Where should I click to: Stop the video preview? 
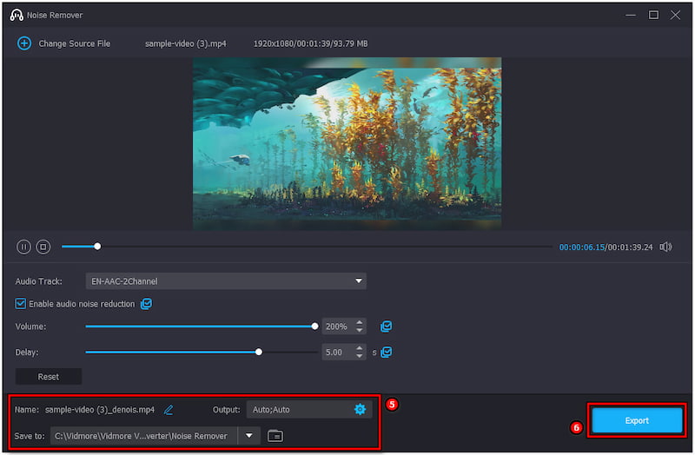[43, 247]
